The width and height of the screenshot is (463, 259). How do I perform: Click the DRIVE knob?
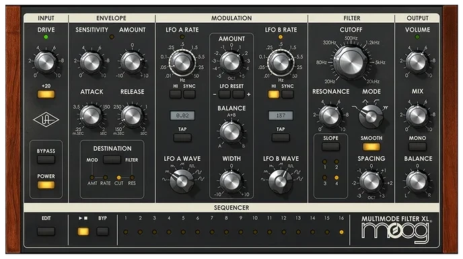coord(46,63)
